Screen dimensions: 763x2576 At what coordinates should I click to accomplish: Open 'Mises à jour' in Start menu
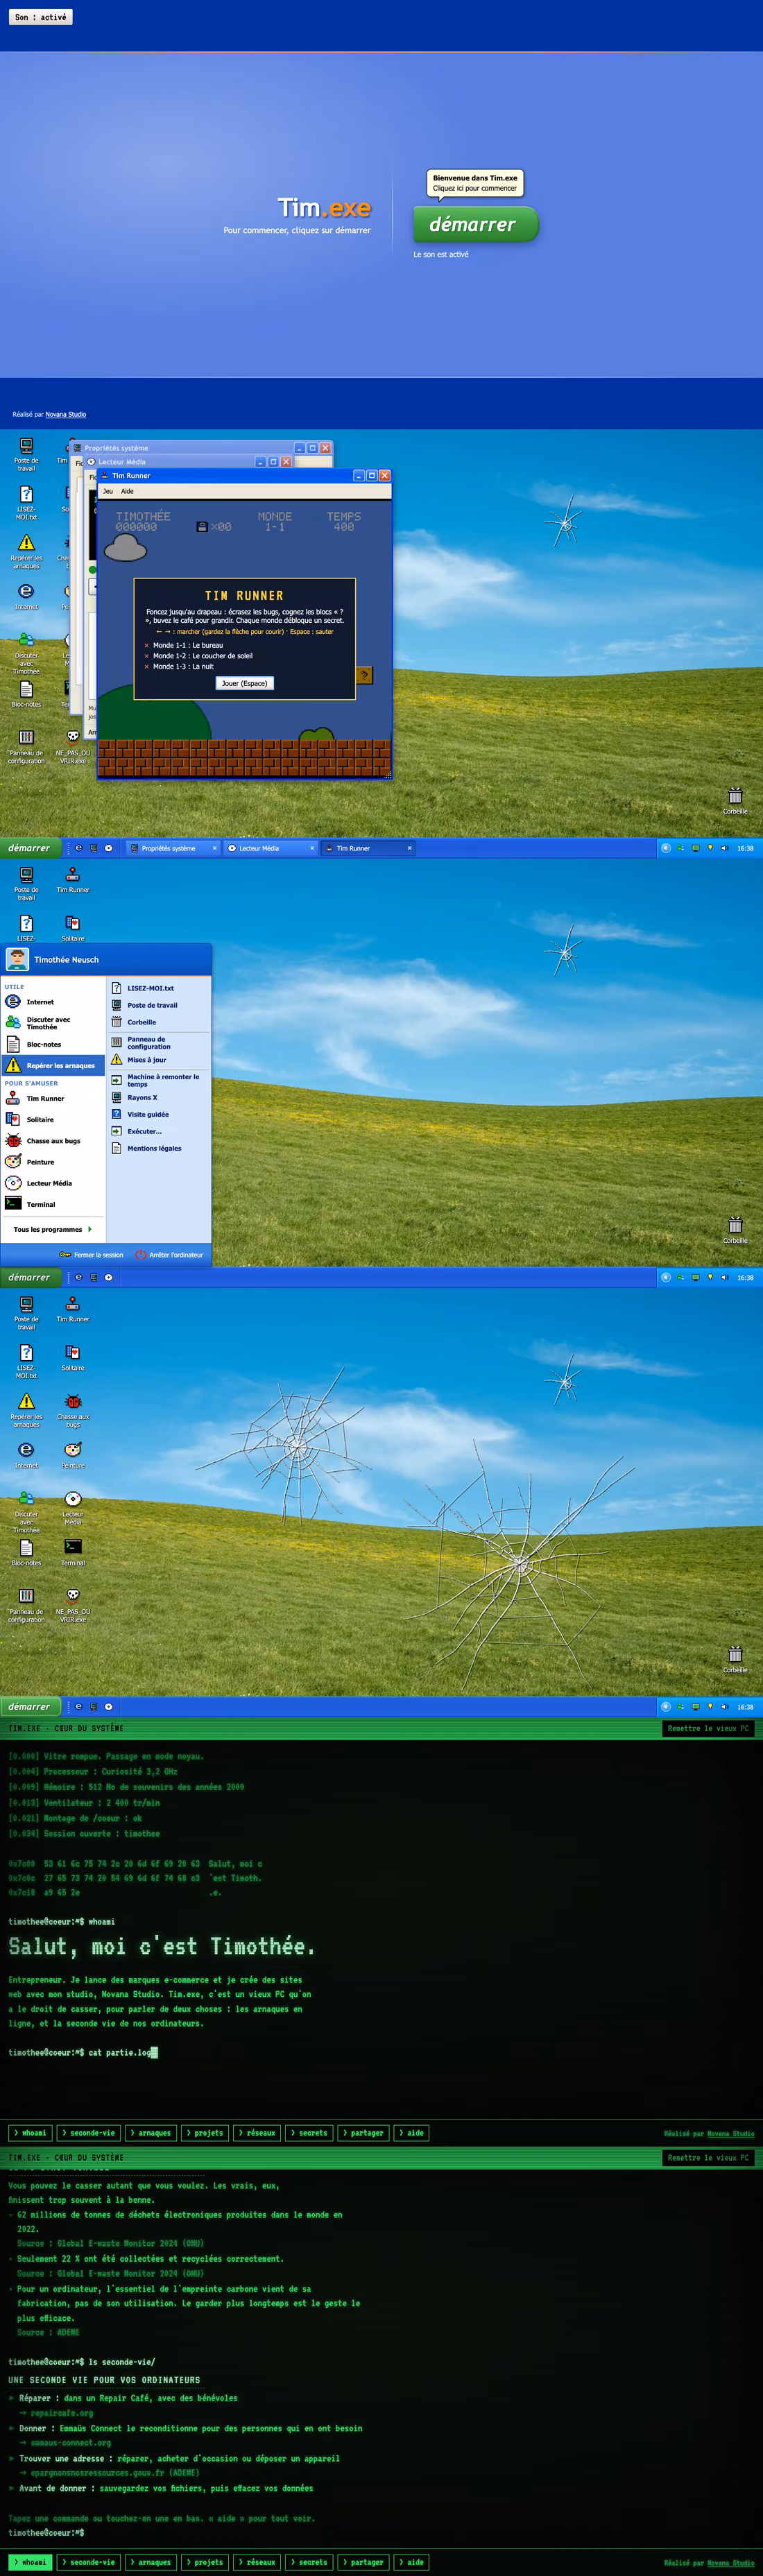pyautogui.click(x=158, y=1059)
